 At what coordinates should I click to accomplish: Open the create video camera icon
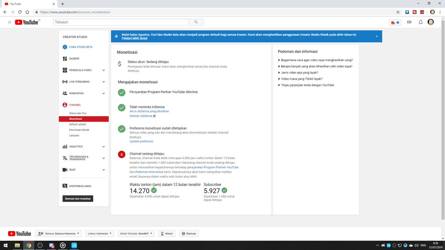point(409,22)
